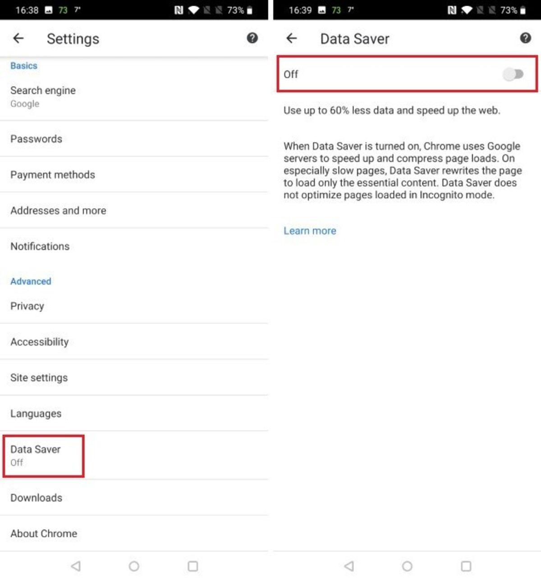The width and height of the screenshot is (541, 582).
Task: Expand the Basics section
Action: (23, 65)
